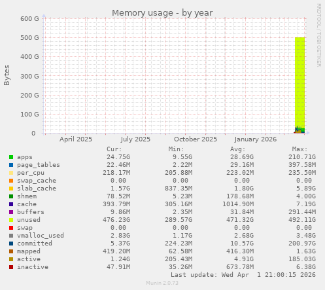This screenshot has height=290, width=325.
Task: Click the 'October 2025' axis label
Action: [x=196, y=139]
